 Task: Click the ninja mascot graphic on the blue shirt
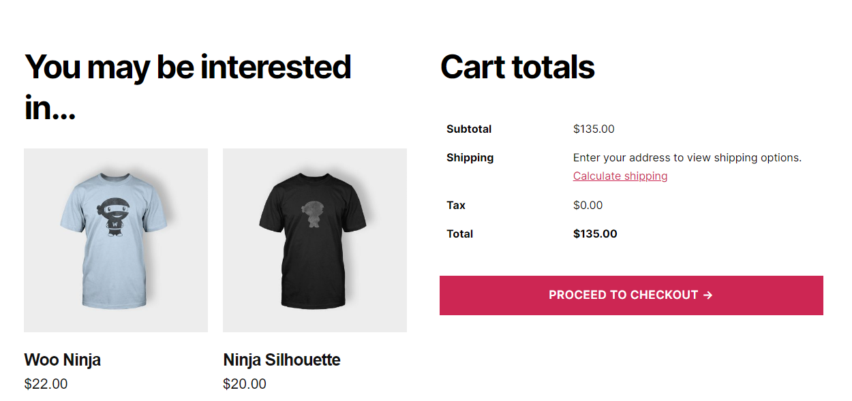tap(116, 216)
